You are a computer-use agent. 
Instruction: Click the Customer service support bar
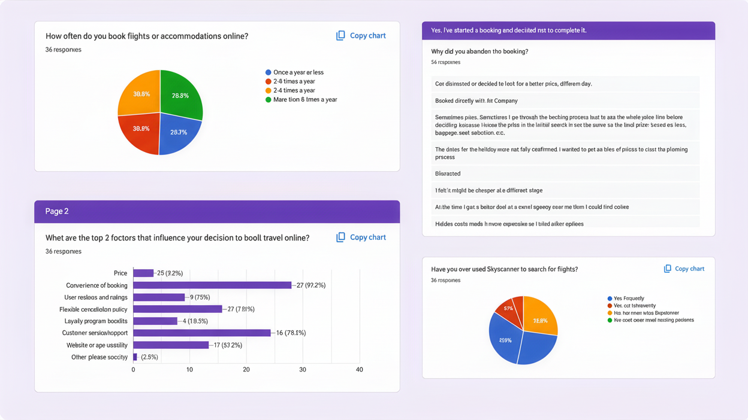click(202, 333)
